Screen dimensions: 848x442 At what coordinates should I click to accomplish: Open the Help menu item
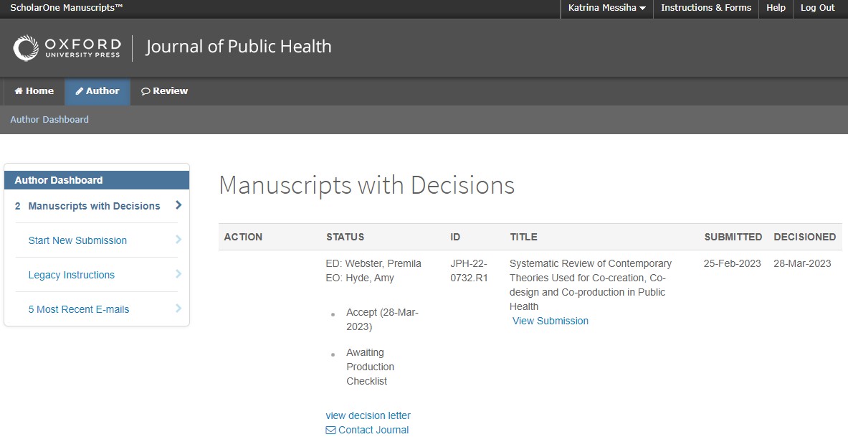pos(776,8)
